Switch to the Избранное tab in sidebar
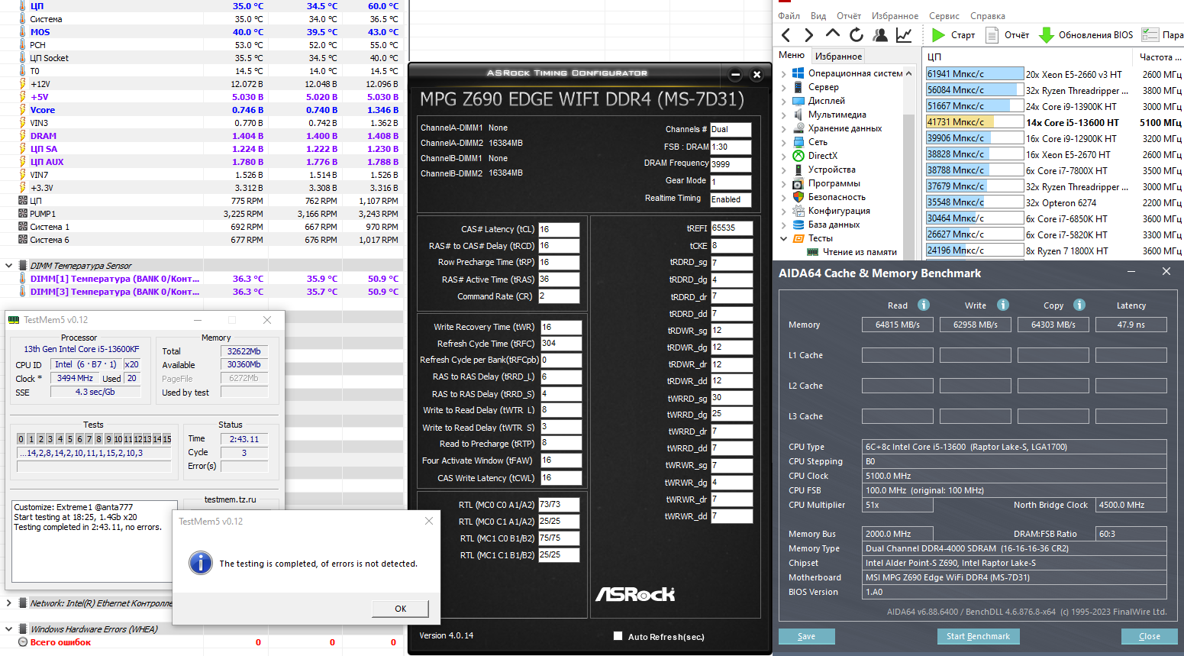Image resolution: width=1184 pixels, height=656 pixels. click(838, 57)
